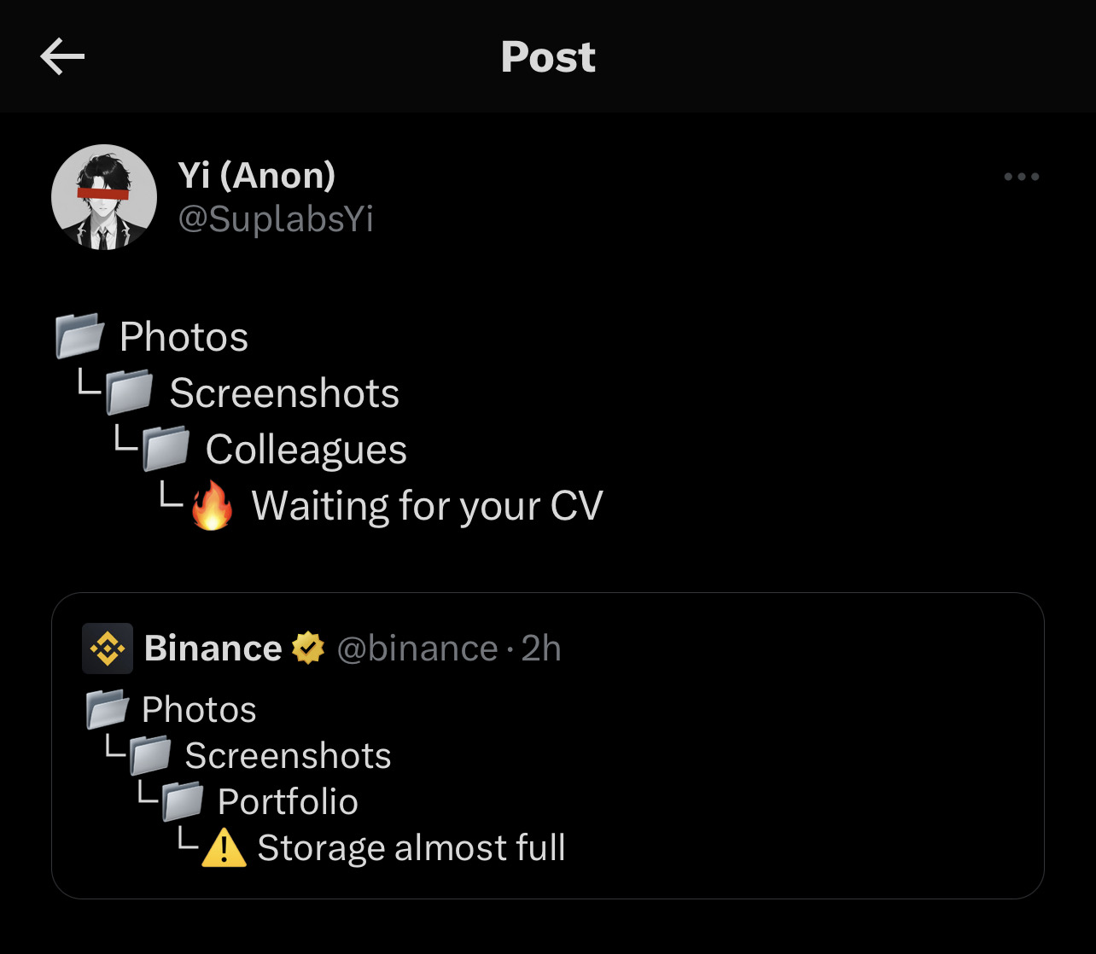Viewport: 1096px width, 954px height.
Task: Open the Binance account name
Action: pos(213,649)
